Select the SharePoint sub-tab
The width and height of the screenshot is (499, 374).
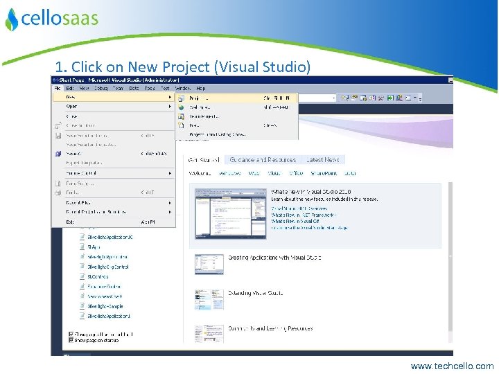click(324, 173)
